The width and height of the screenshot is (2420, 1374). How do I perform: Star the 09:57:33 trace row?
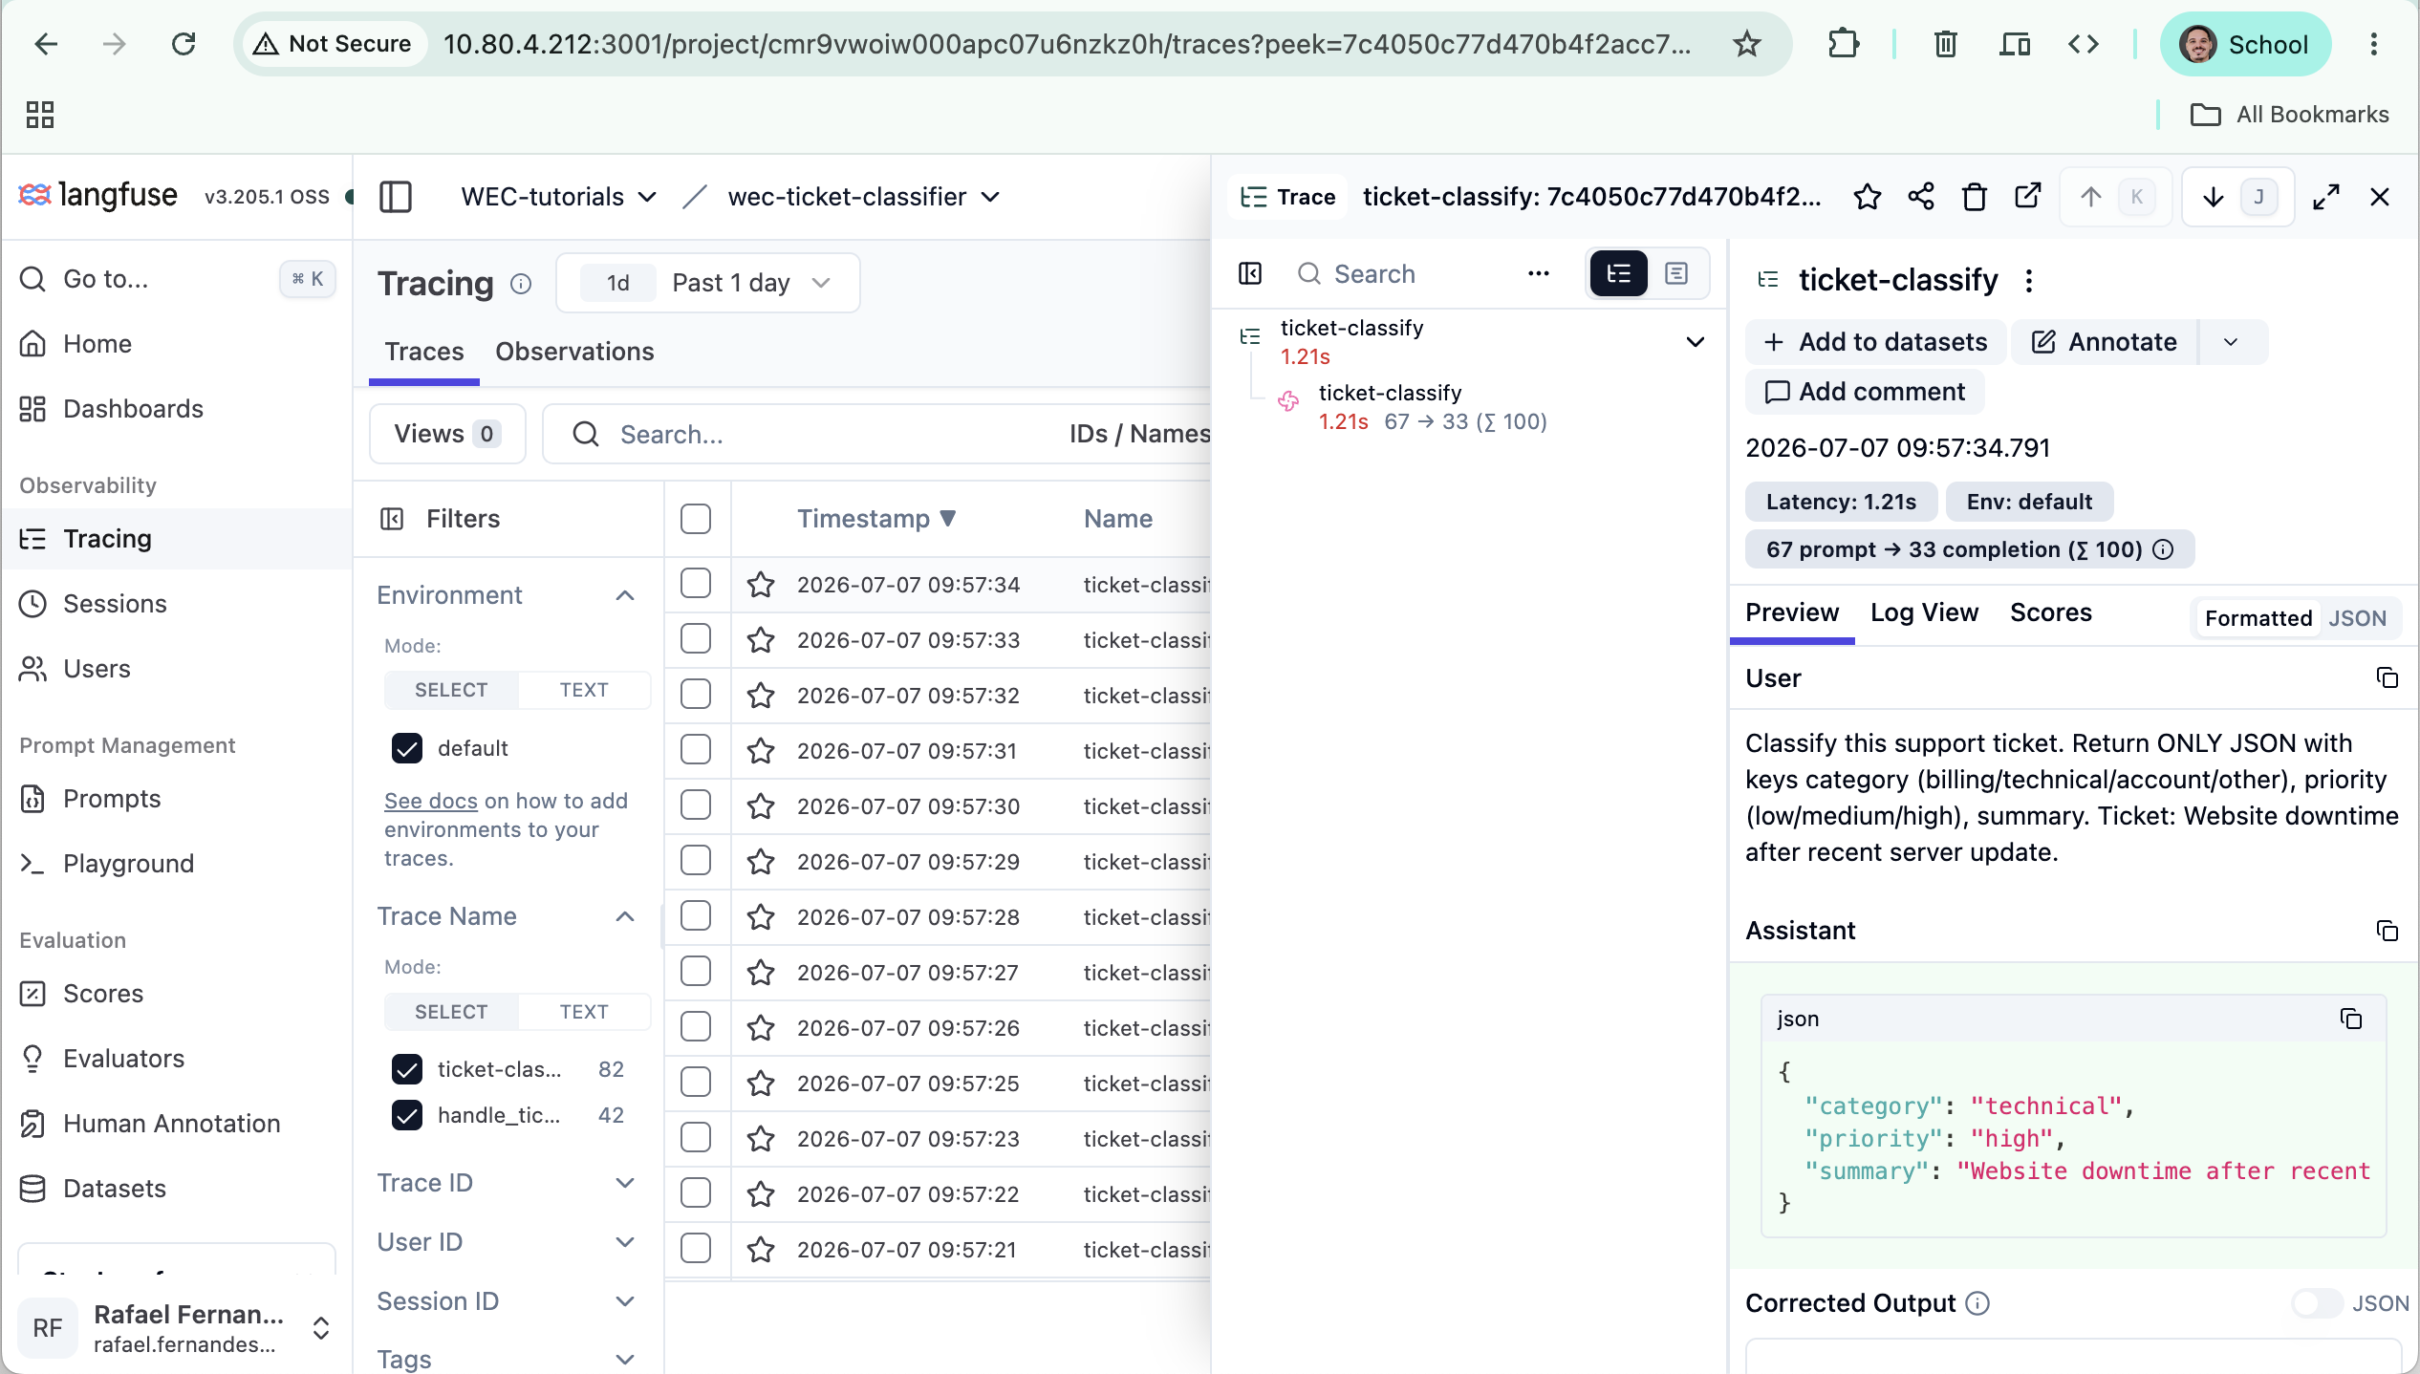[x=761, y=639]
